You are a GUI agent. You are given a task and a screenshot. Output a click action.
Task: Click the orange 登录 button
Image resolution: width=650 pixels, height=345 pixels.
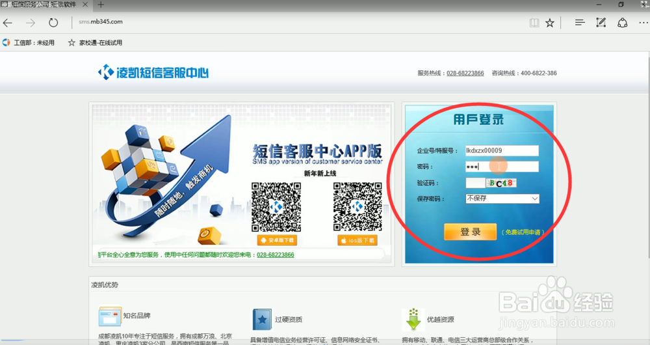pyautogui.click(x=470, y=232)
